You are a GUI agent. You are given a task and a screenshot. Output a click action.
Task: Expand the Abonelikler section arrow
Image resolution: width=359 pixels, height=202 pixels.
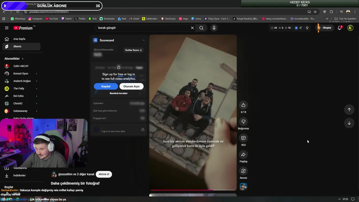(22, 59)
